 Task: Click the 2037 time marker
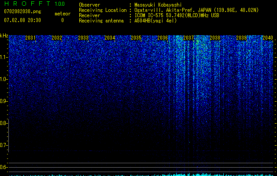point(188,38)
